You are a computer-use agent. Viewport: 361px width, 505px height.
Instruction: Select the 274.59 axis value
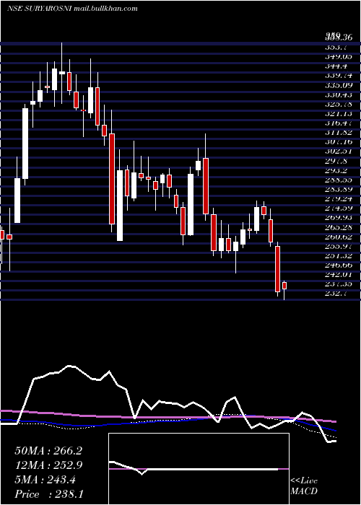click(338, 208)
